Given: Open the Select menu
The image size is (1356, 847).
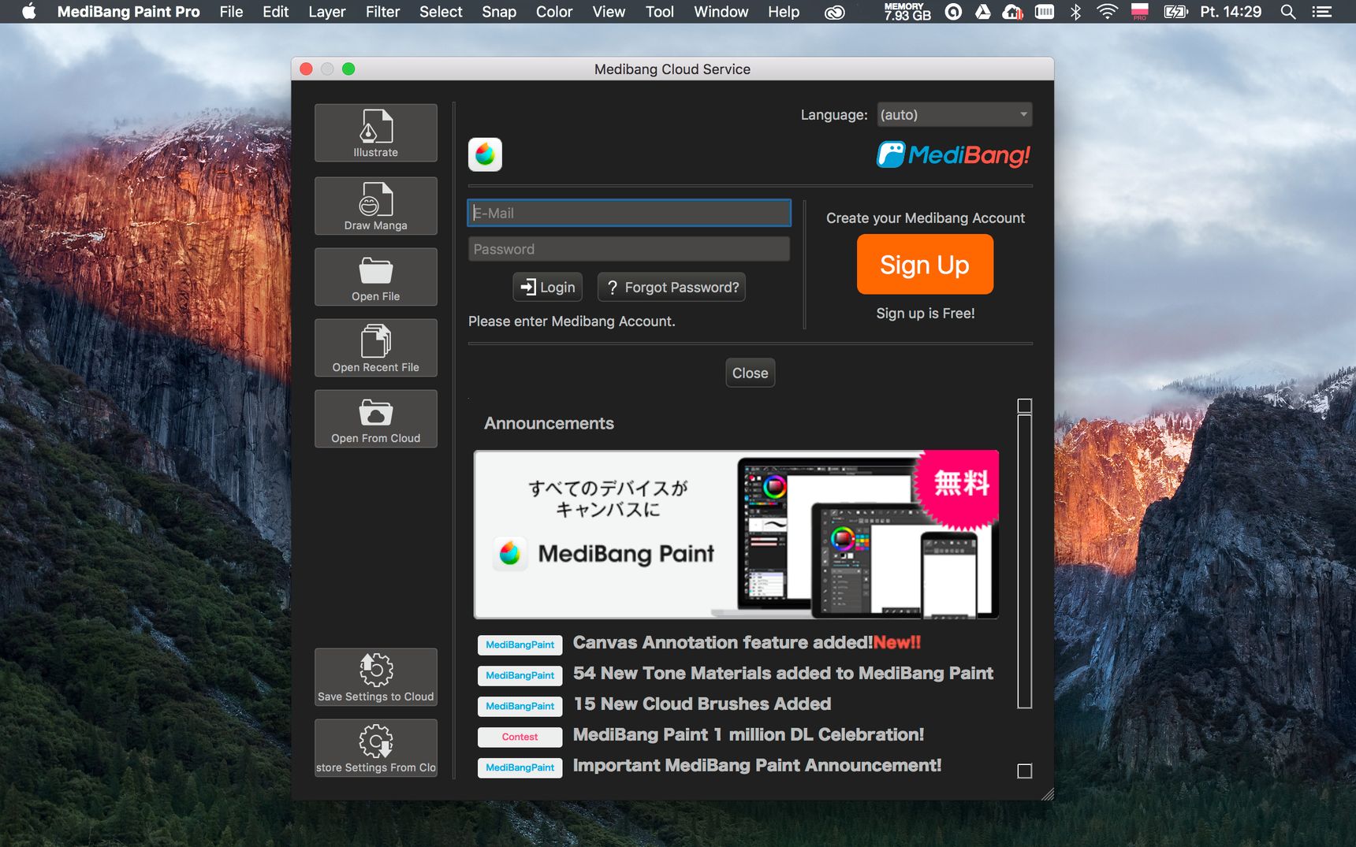Looking at the screenshot, I should (x=441, y=12).
